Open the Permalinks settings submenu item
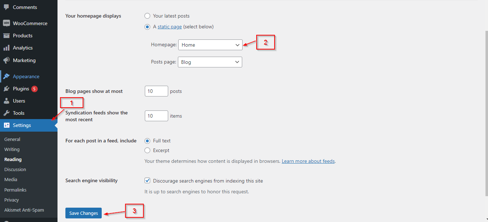 pos(15,190)
